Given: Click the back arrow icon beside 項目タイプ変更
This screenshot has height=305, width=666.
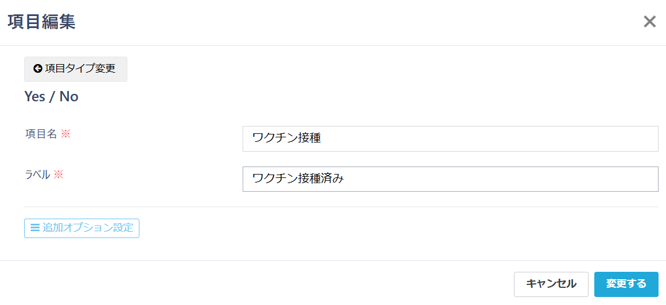Looking at the screenshot, I should coord(38,69).
